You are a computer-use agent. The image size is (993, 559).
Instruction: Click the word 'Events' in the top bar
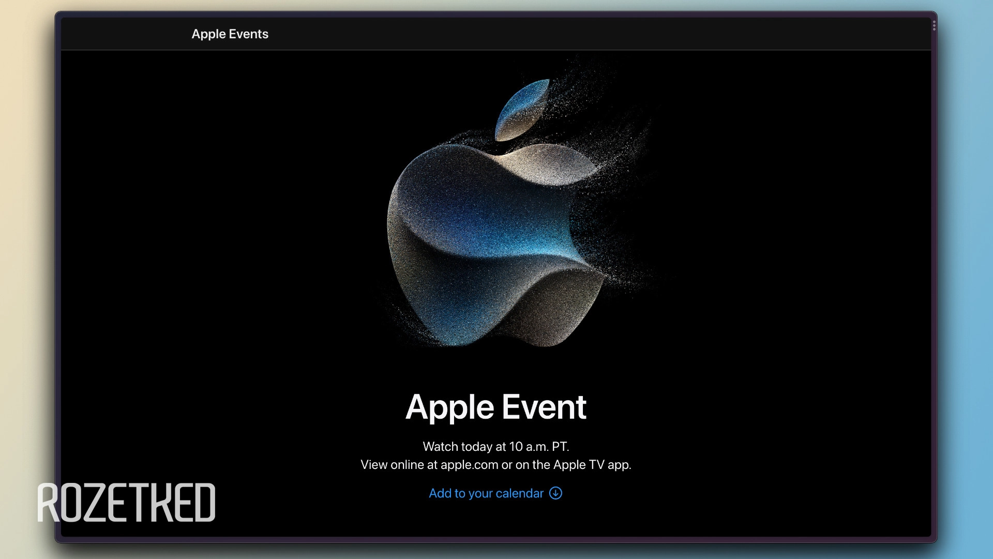click(248, 34)
